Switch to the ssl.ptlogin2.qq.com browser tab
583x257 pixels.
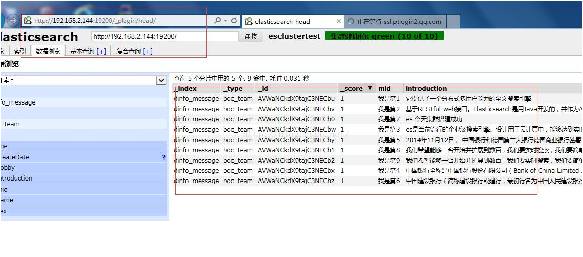point(395,21)
